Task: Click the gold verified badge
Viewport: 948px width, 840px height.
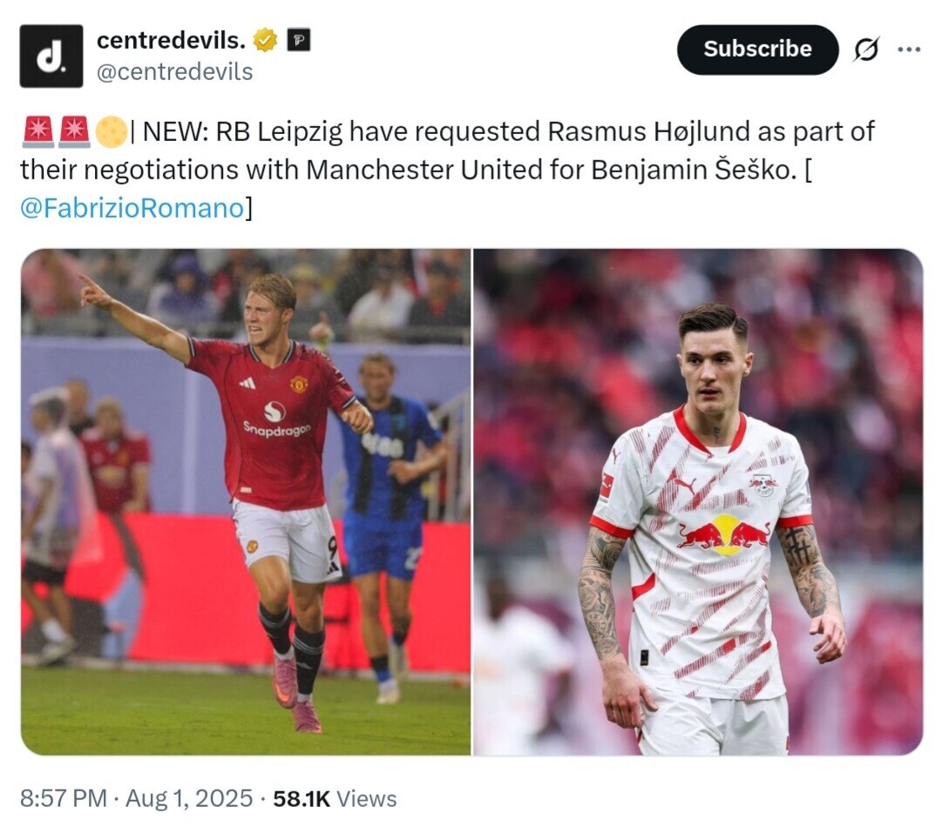Action: coord(265,40)
